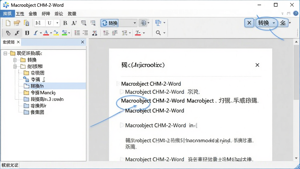Viewport: 300px width, 169px height.
Task: Expand the 转换 folder node
Action: (15, 60)
